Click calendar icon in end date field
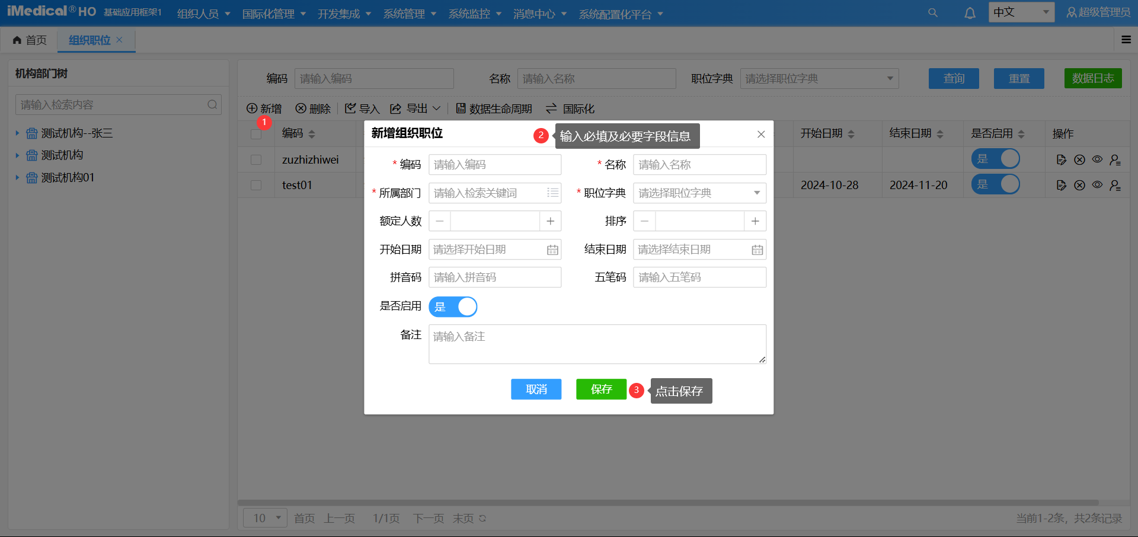 tap(757, 250)
